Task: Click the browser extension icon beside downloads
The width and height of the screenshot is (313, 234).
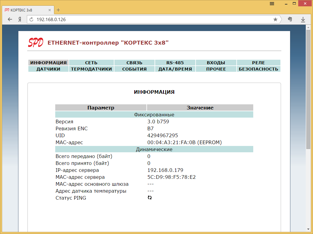Action: pyautogui.click(x=290, y=19)
